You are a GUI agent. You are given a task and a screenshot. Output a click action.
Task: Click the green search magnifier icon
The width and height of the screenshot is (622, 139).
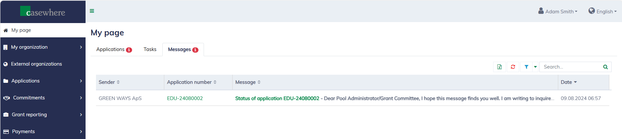point(605,67)
